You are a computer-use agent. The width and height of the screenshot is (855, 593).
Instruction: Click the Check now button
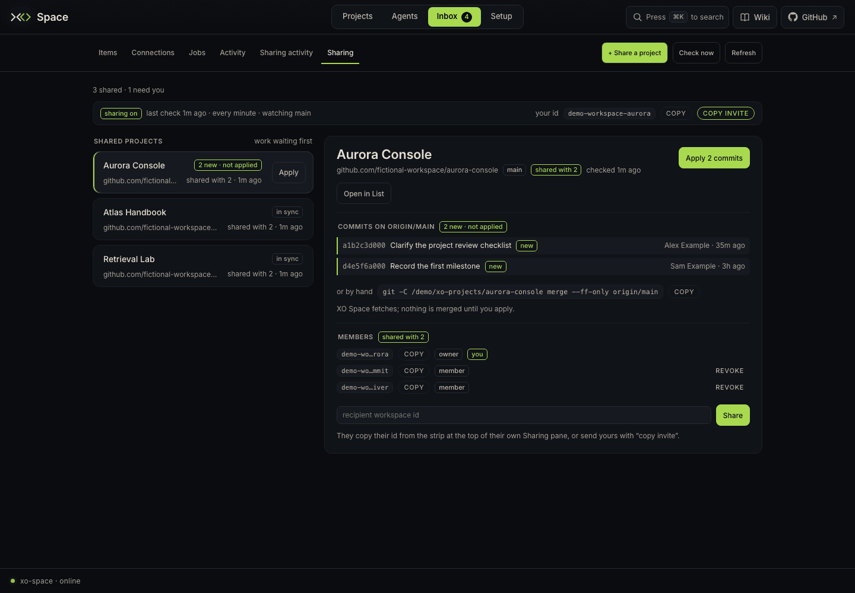[x=696, y=53]
